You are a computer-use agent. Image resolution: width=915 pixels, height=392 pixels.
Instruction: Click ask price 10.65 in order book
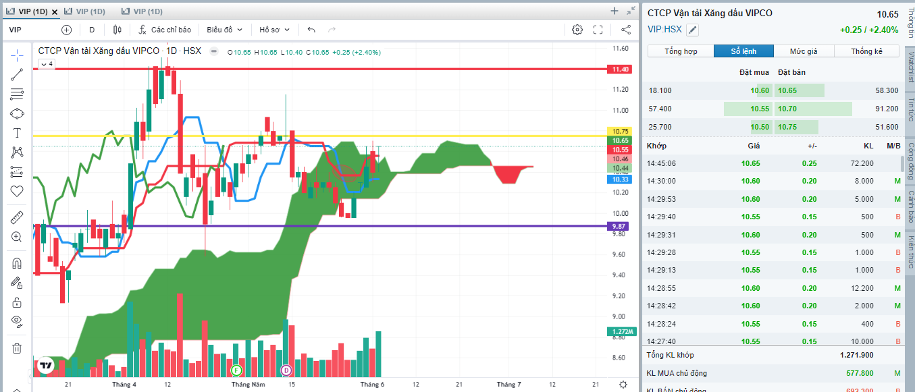[x=787, y=90]
